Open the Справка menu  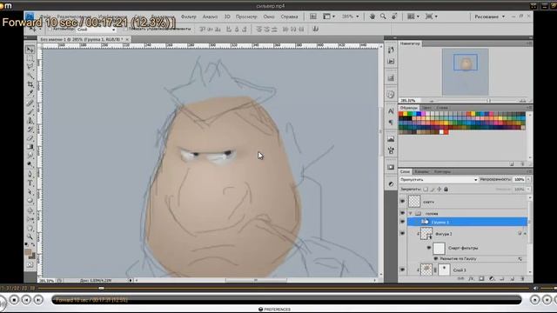tap(289, 17)
